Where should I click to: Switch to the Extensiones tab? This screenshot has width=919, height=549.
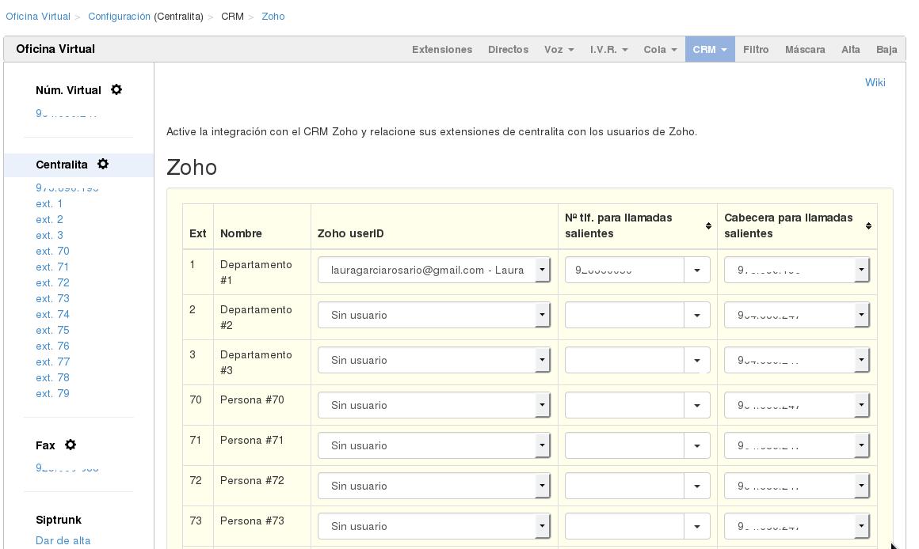[442, 48]
